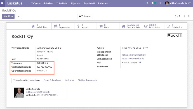This screenshot has height=109, width=193.
Task: Open the Kirjanpito menu
Action: click(x=76, y=3)
